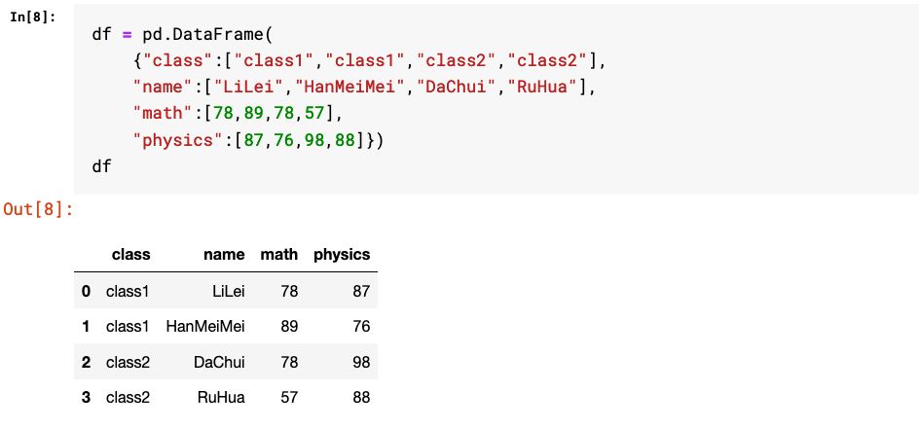Select the math column header
919x428 pixels.
pyautogui.click(x=279, y=254)
